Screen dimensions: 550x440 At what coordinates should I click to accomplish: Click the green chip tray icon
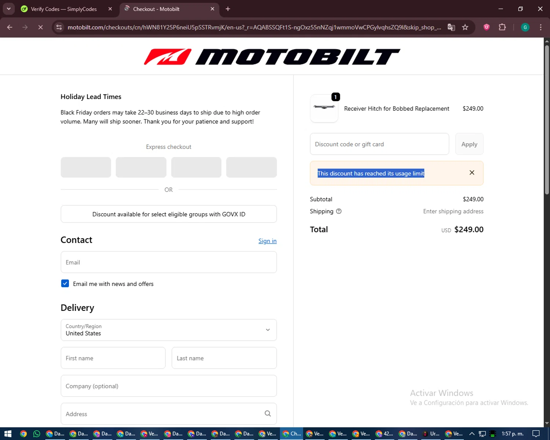(493, 434)
